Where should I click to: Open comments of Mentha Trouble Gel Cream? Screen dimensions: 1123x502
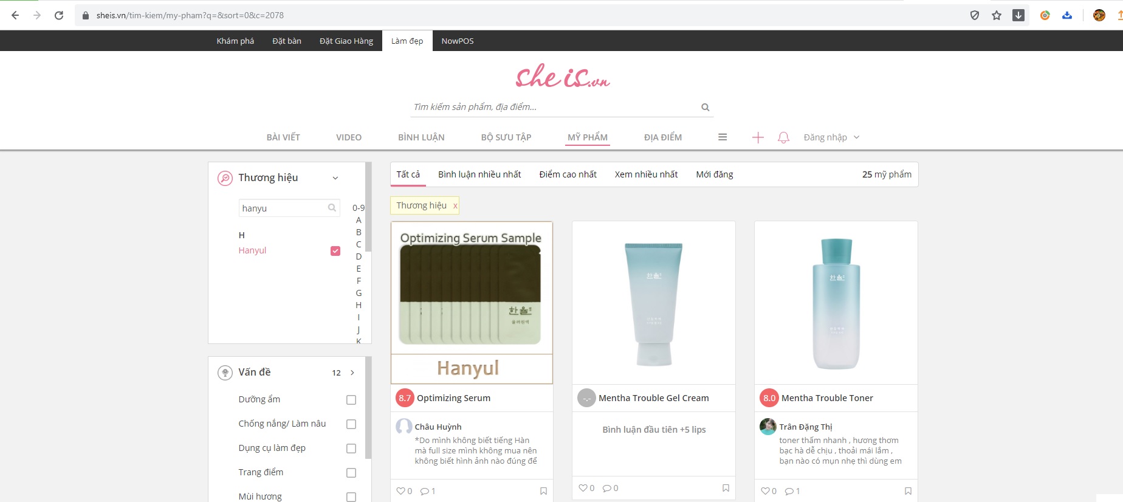click(x=610, y=488)
